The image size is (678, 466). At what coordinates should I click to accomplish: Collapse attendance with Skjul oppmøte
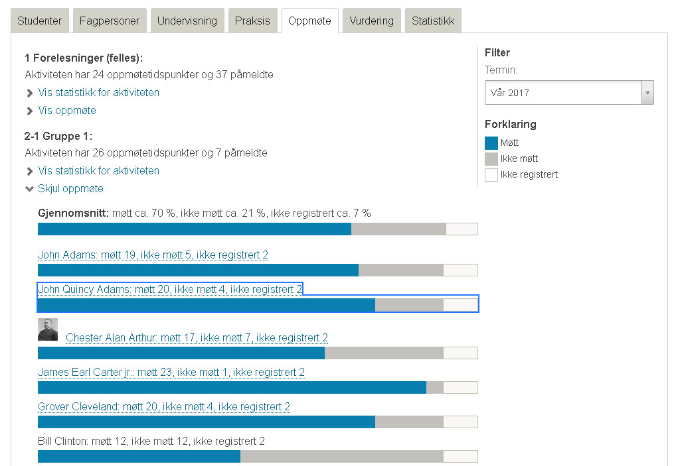[70, 188]
